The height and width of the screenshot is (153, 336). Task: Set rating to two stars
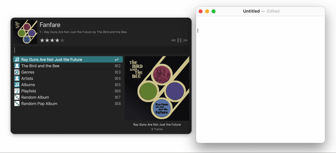47,40
